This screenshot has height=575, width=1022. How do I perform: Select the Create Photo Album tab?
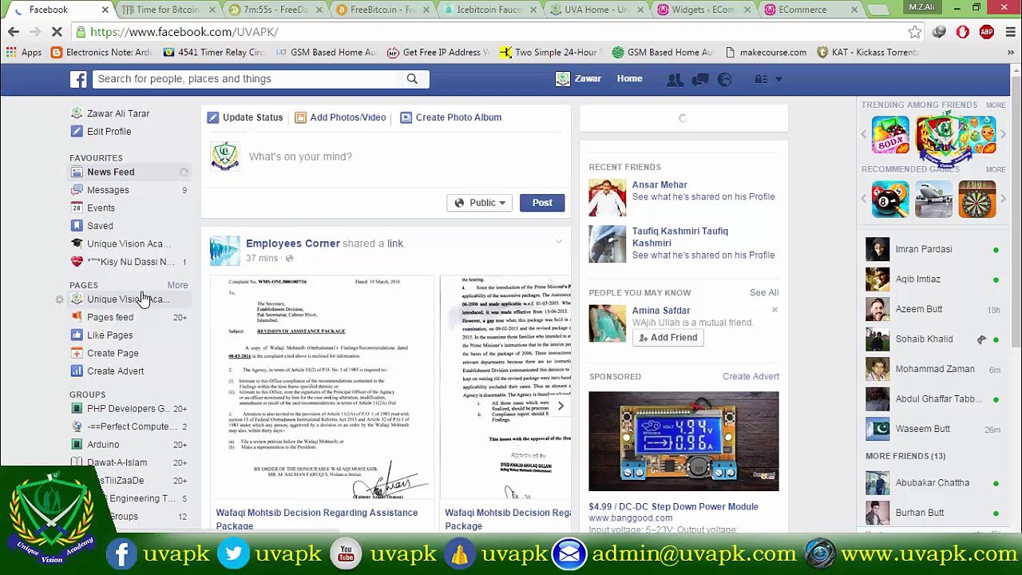tap(450, 117)
